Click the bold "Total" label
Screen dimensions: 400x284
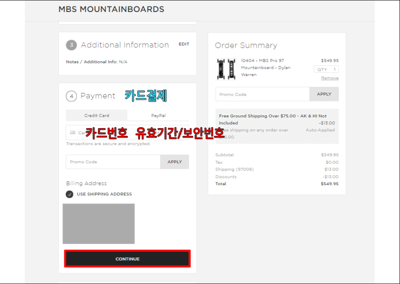[221, 183]
